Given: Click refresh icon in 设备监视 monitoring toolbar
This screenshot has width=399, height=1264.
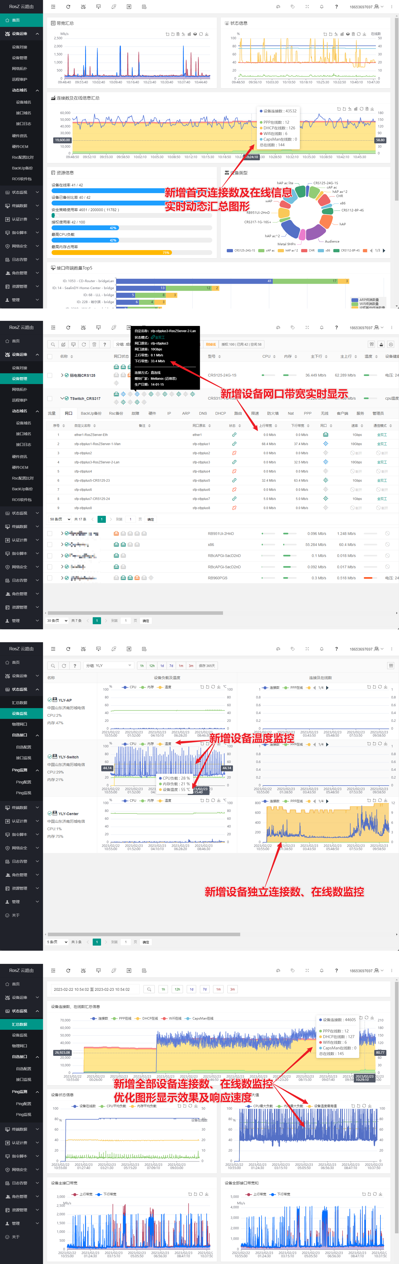Looking at the screenshot, I should (x=64, y=666).
